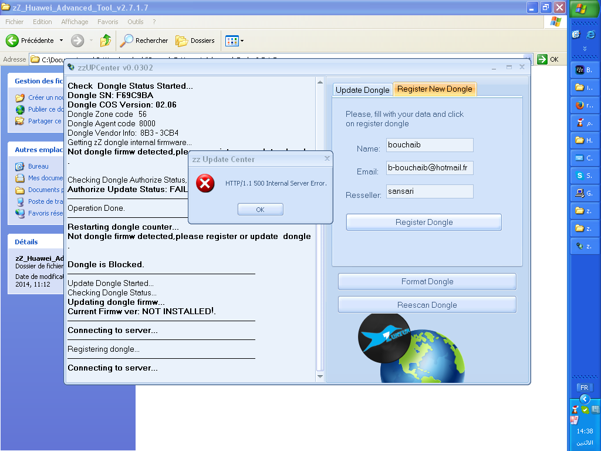Open the Skype taskbar item S.
This screenshot has width=601, height=451.
point(585,176)
